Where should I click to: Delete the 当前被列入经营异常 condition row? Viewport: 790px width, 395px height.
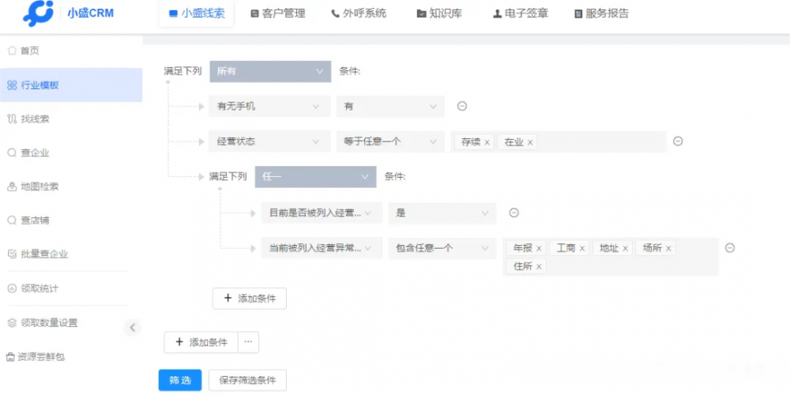(729, 248)
